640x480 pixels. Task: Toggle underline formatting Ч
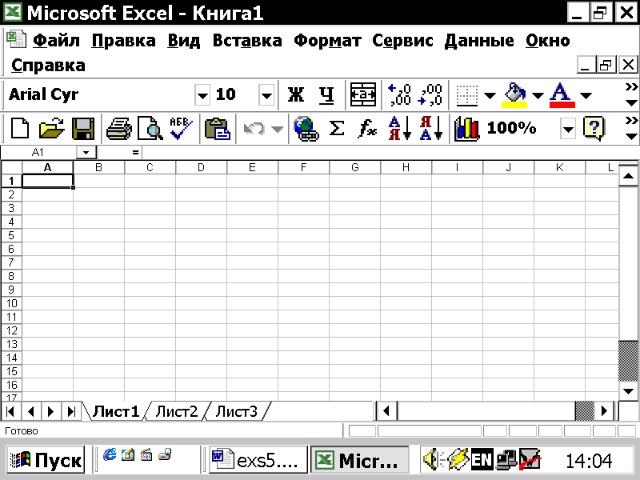326,94
